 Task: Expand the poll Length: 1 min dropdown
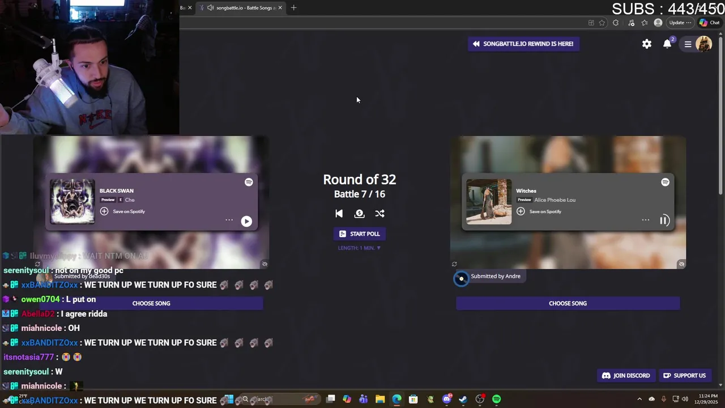coord(359,248)
